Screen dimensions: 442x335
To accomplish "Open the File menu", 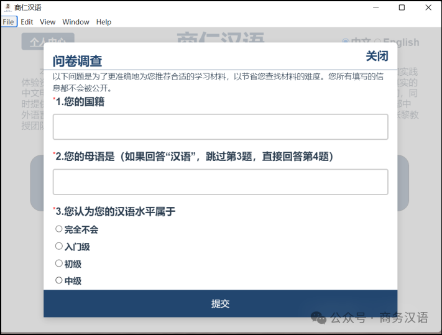I will [8, 22].
